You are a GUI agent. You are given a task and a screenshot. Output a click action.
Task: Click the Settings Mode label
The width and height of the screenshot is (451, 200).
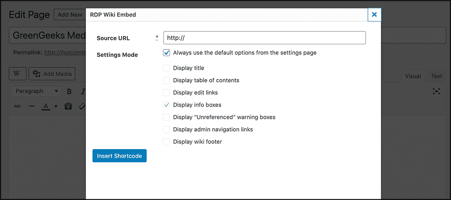click(x=117, y=55)
